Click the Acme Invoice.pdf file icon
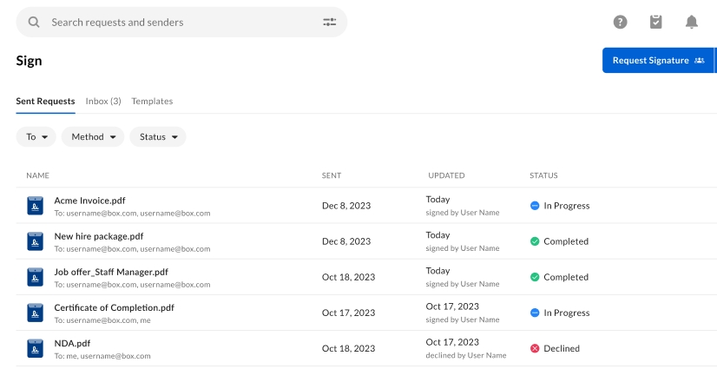Viewport: 717px width, 369px height. (x=35, y=206)
